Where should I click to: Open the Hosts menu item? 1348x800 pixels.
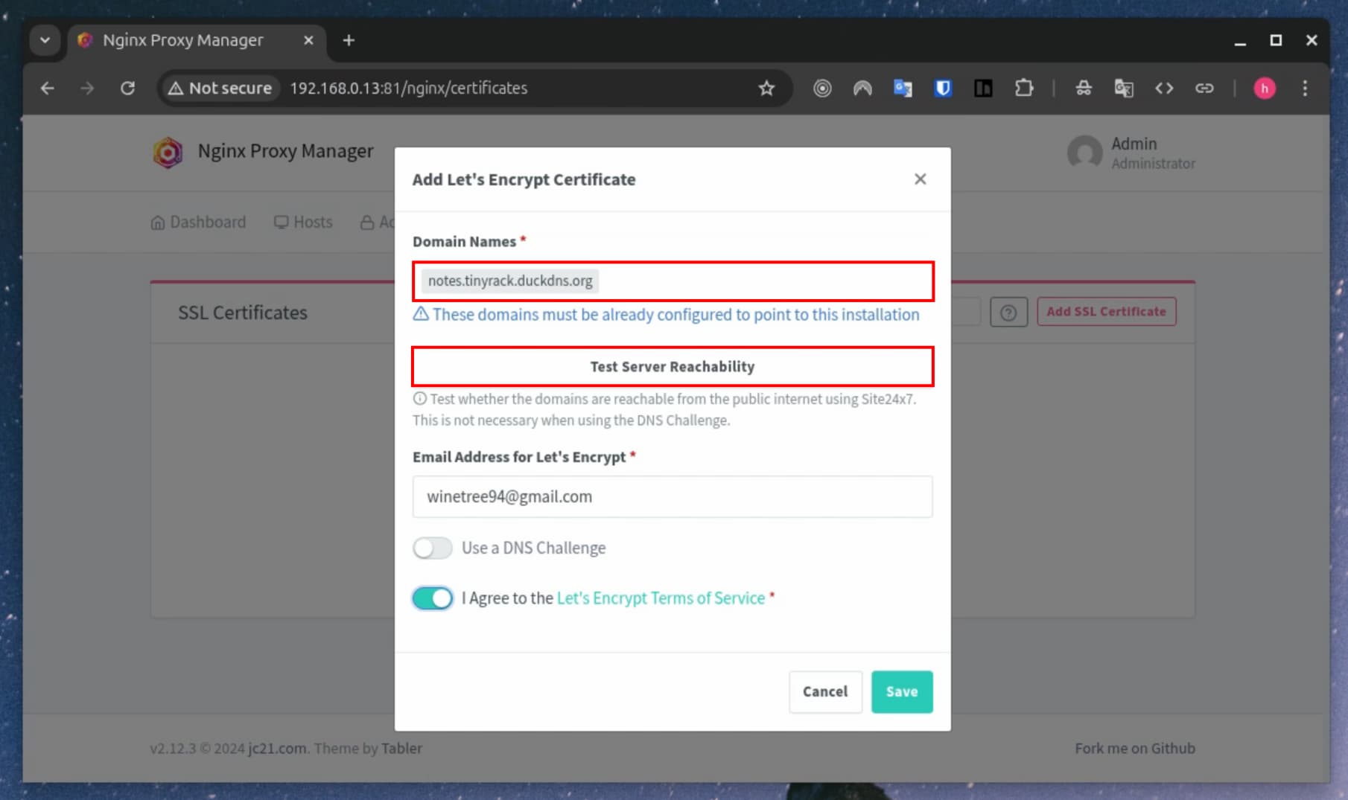coord(303,223)
